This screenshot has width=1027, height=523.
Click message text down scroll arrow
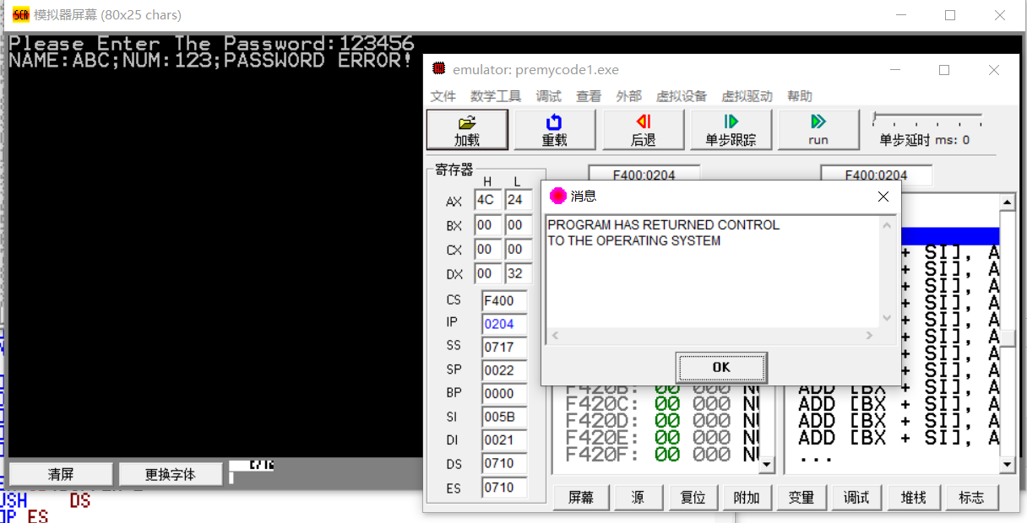(x=887, y=319)
